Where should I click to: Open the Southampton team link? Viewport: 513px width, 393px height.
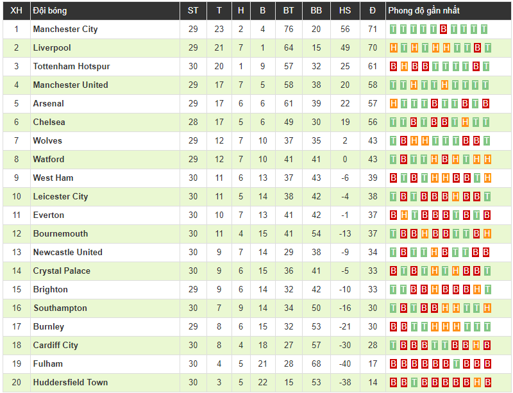[x=60, y=308]
